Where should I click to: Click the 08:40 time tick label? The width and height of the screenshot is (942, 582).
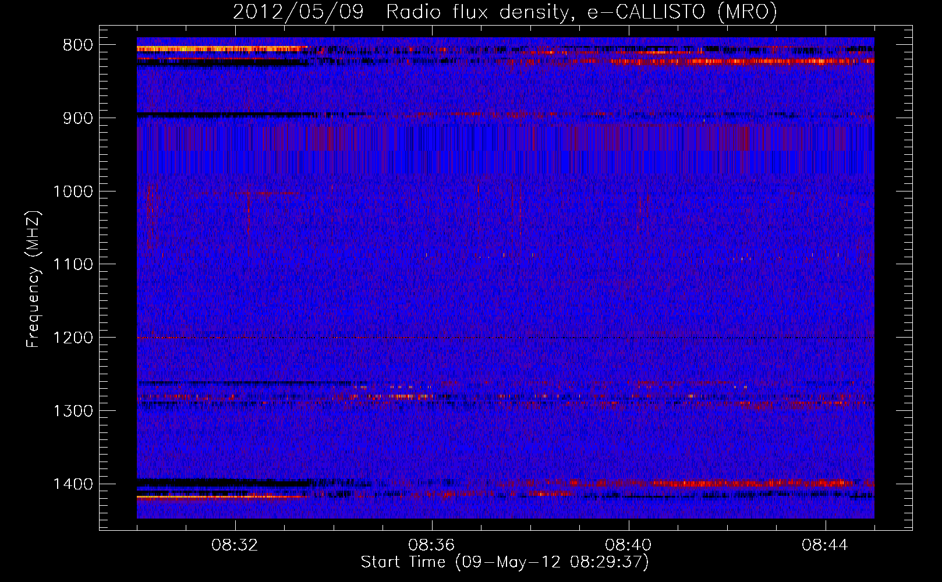pyautogui.click(x=628, y=545)
